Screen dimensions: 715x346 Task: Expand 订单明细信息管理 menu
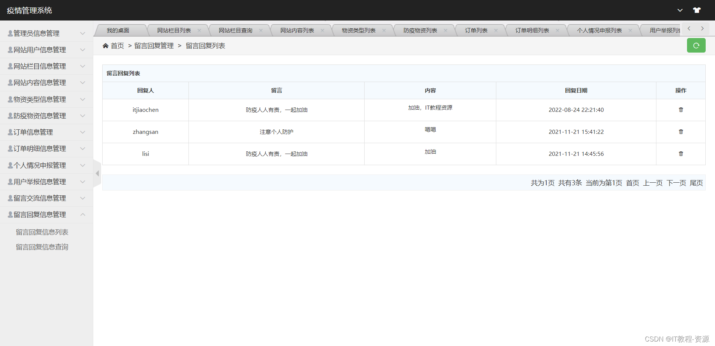tap(46, 148)
